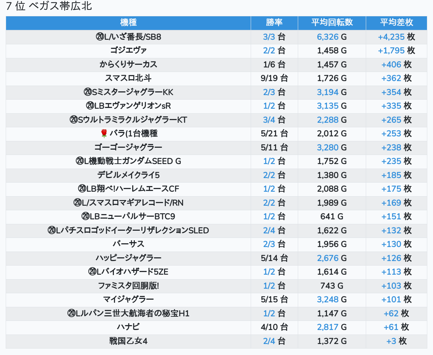Select machine name ⑳Lルパン三世大航海者の秘宝H1

pos(128,314)
